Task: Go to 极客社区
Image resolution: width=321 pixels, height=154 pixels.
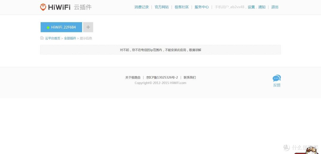Action: (x=182, y=7)
